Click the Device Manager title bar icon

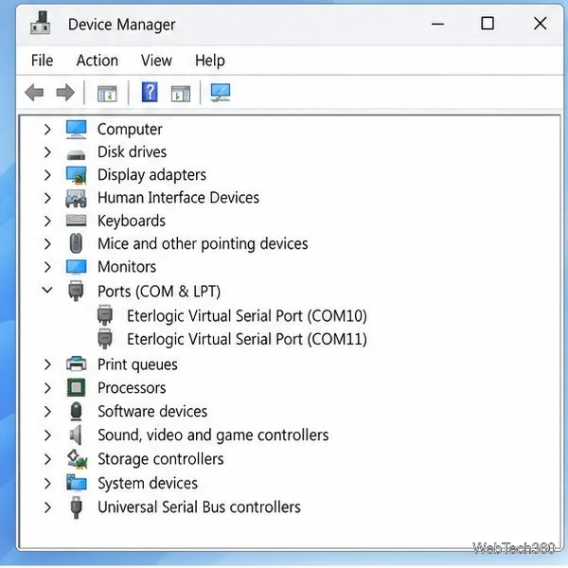40,23
